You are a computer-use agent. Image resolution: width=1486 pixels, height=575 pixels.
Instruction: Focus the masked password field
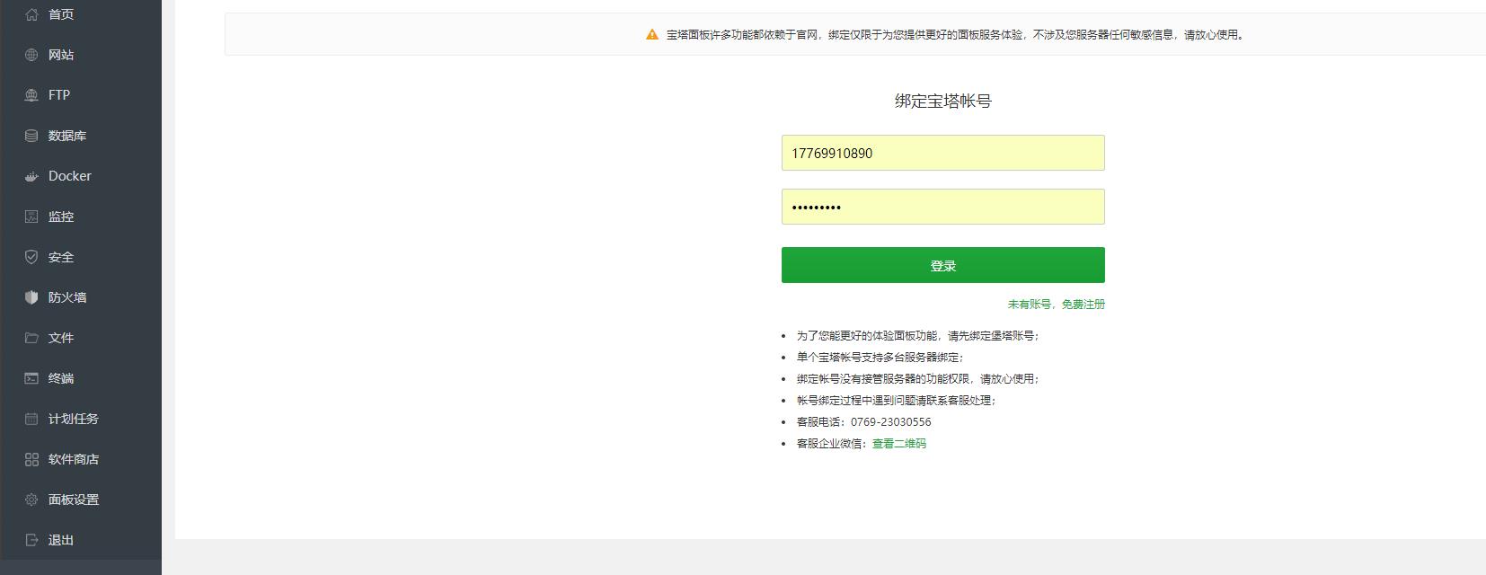click(x=943, y=207)
